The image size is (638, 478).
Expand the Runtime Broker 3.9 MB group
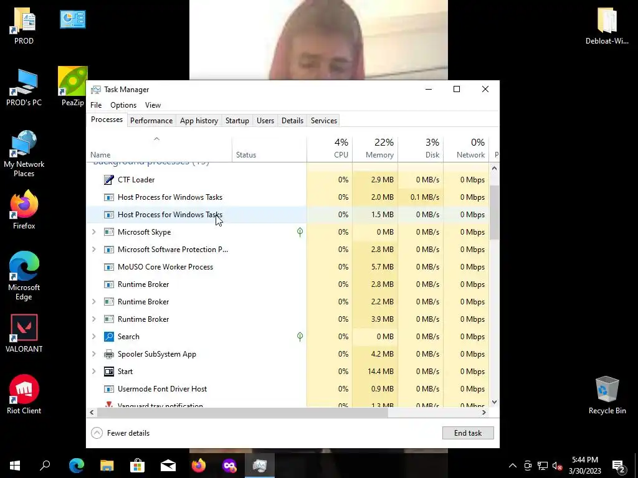93,319
